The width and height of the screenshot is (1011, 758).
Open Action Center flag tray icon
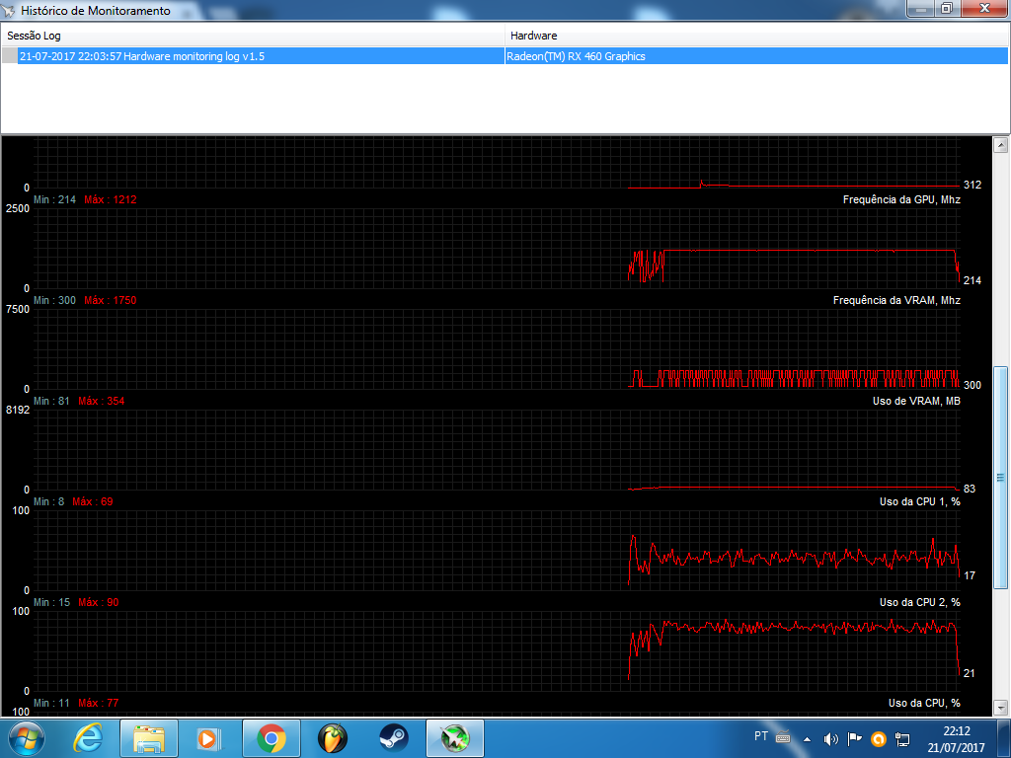pyautogui.click(x=854, y=738)
